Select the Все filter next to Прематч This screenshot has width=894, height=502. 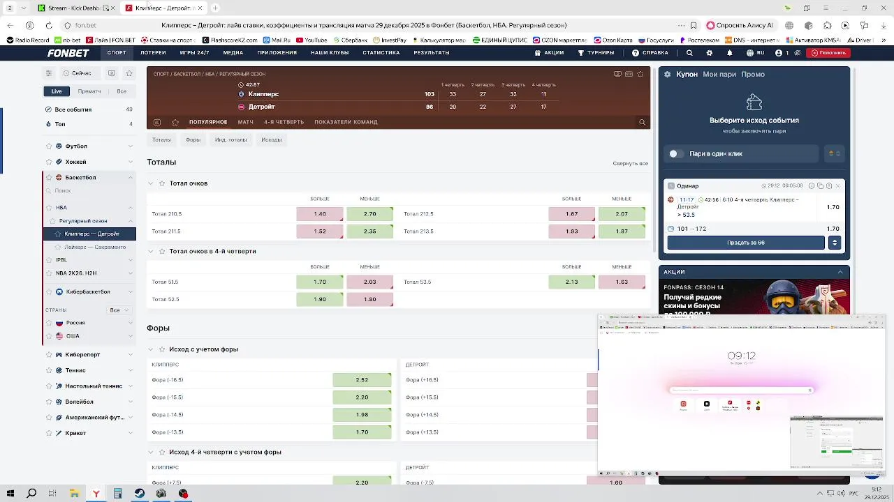(122, 91)
